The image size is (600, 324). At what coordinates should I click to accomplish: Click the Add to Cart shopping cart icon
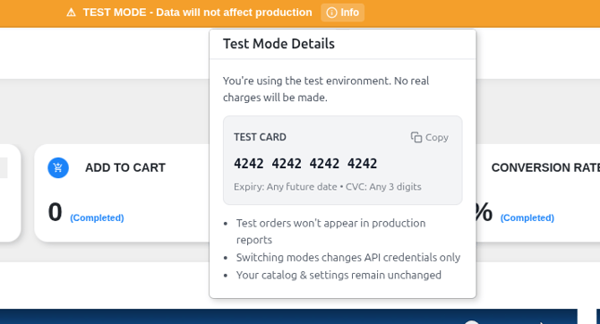point(58,168)
